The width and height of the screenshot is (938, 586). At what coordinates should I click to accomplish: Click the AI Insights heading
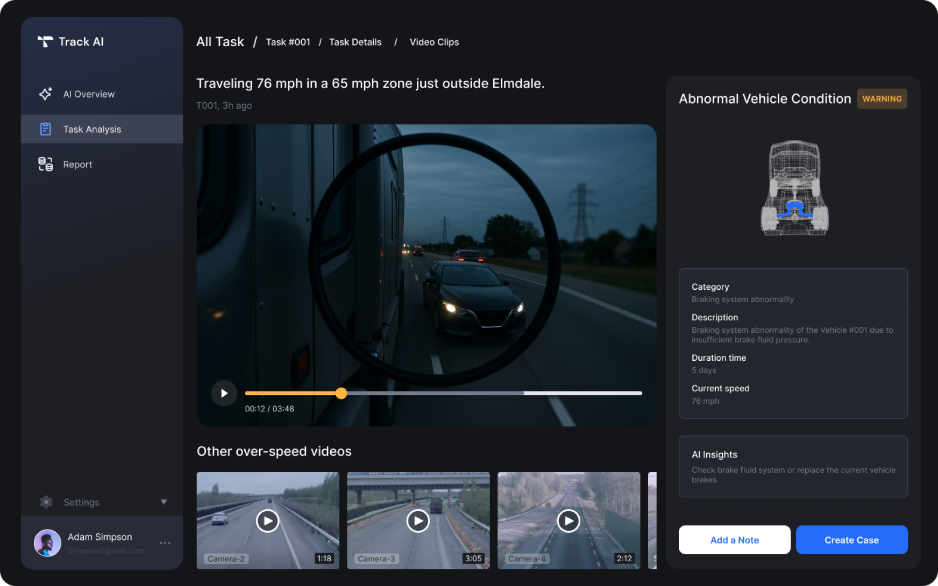coord(714,455)
